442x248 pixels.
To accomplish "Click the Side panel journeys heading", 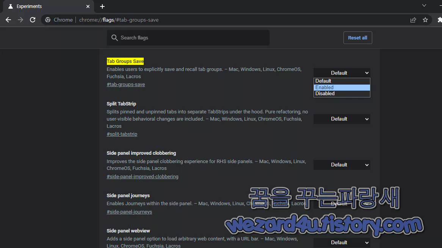I will tap(128, 196).
